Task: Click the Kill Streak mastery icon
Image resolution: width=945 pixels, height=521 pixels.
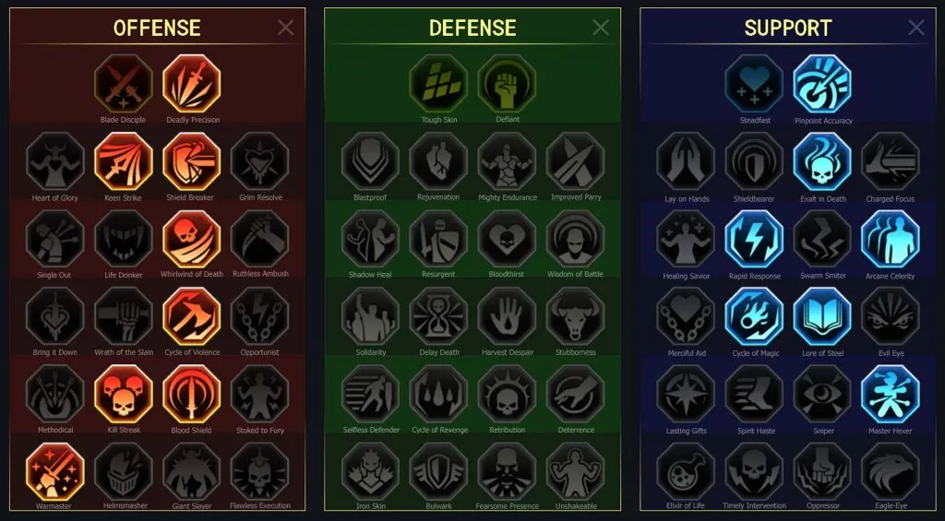Action: point(124,394)
